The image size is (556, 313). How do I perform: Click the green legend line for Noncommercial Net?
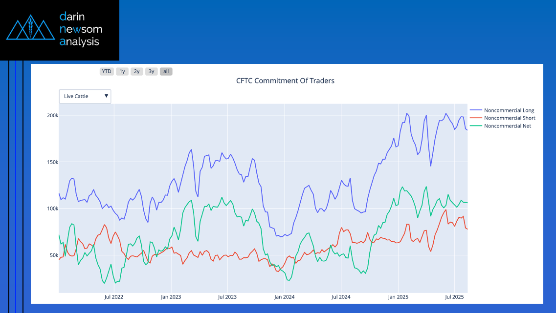click(475, 126)
